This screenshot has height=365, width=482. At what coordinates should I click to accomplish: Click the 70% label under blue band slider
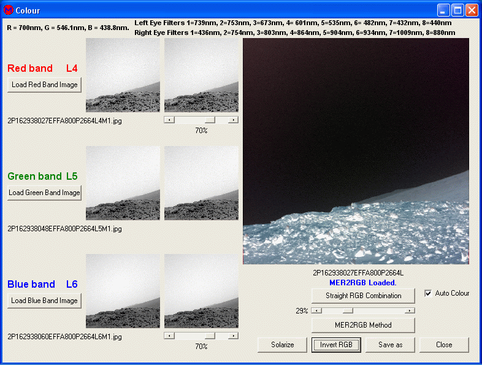pyautogui.click(x=201, y=347)
